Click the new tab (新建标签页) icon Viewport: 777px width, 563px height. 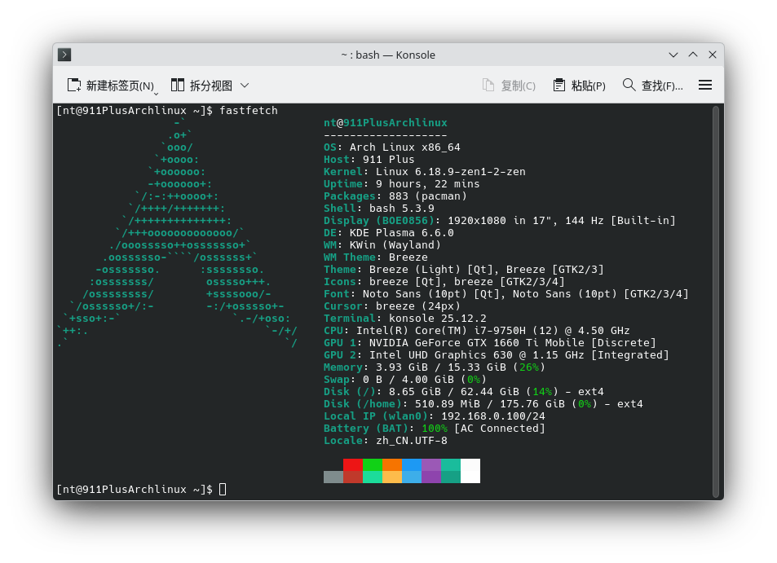(x=74, y=85)
